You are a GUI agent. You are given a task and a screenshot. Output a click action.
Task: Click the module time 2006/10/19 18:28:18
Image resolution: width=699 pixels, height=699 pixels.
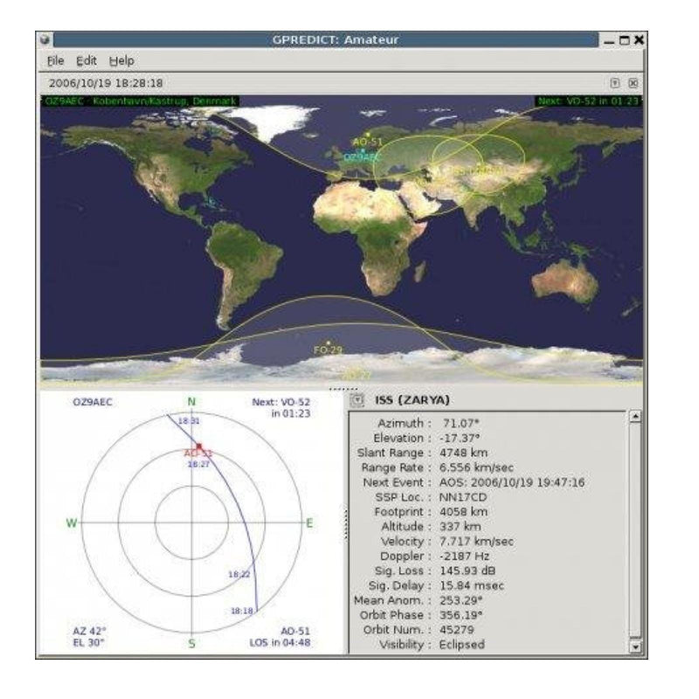pos(106,83)
